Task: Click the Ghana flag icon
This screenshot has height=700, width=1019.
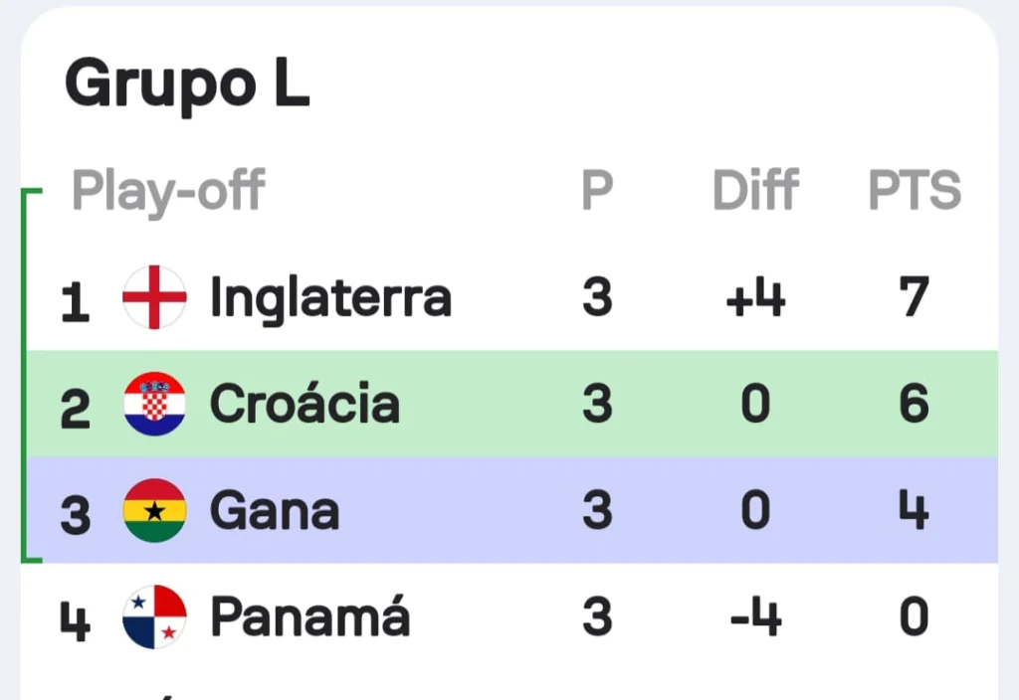Action: pyautogui.click(x=154, y=510)
